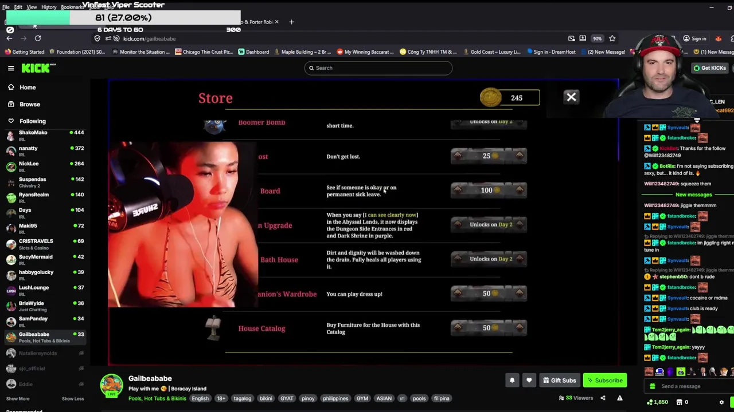This screenshot has width=734, height=412.
Task: Click the 1,850 KICKs balance
Action: click(x=657, y=402)
